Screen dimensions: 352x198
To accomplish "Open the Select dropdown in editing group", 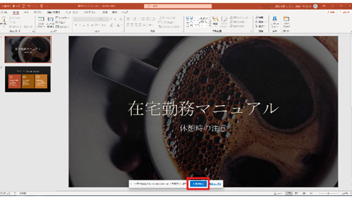I will coord(259,26).
